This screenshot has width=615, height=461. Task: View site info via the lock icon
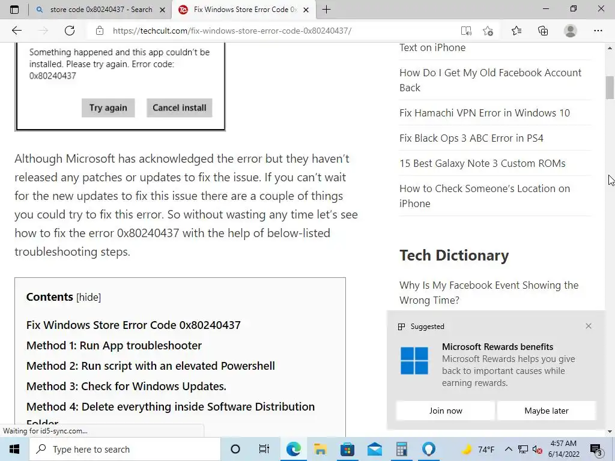[100, 31]
